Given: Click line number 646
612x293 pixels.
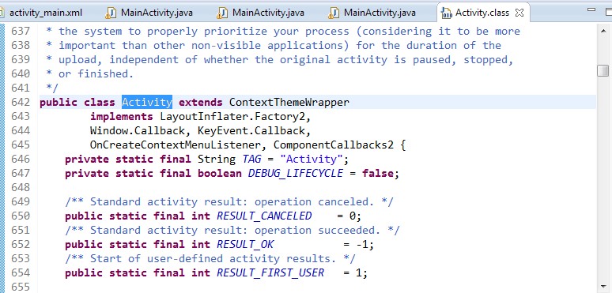Looking at the screenshot, I should click(x=21, y=159).
